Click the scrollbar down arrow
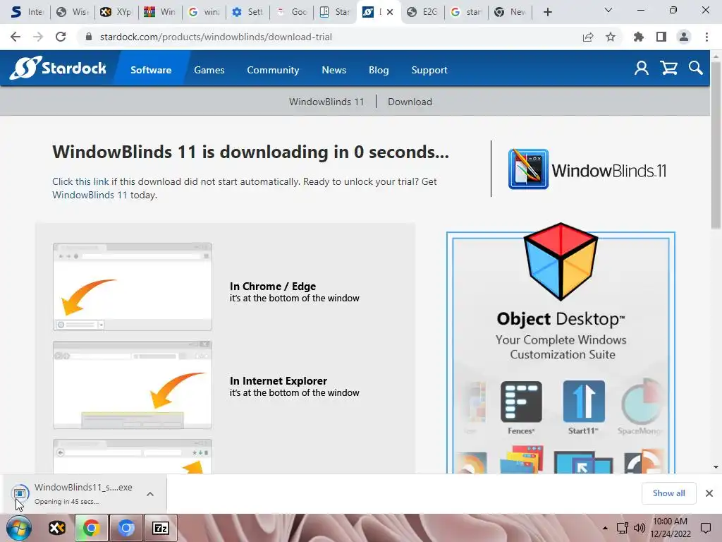Viewport: 722px width, 542px height. click(x=716, y=467)
